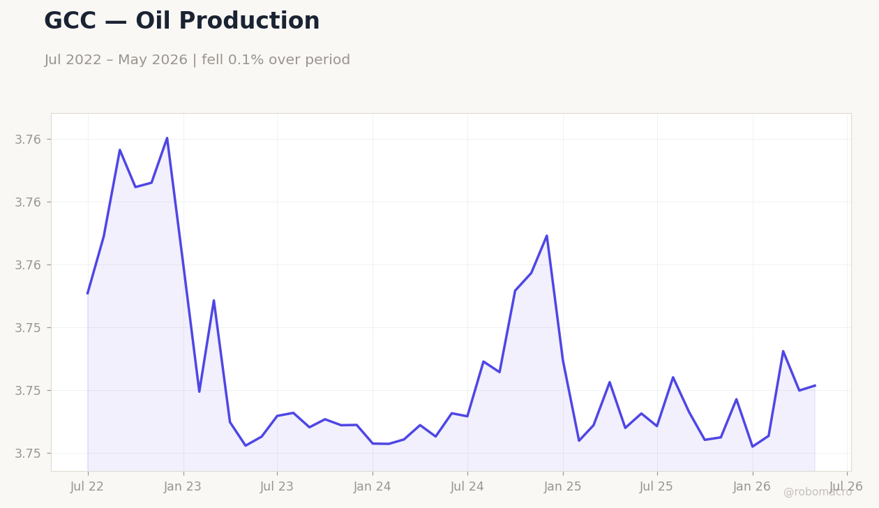Click the 'Jan 25' x-axis label
This screenshot has width=879, height=508.
[562, 487]
